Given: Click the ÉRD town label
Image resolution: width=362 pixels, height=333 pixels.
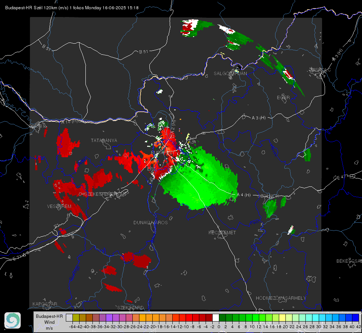Looking at the screenshot, I should (x=152, y=169).
